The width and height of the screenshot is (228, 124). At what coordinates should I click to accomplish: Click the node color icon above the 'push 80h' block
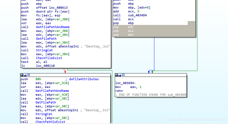tap(22, 75)
